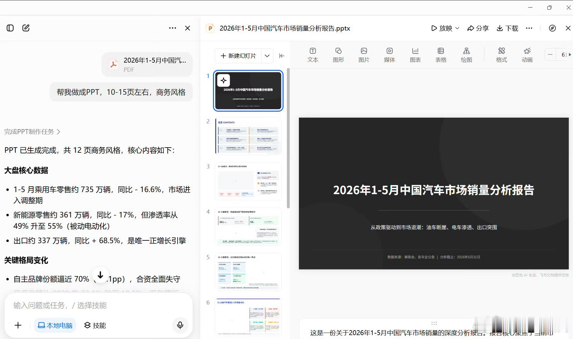Focus the 输入问题或任务 input field
This screenshot has height=339, width=573.
(99, 305)
